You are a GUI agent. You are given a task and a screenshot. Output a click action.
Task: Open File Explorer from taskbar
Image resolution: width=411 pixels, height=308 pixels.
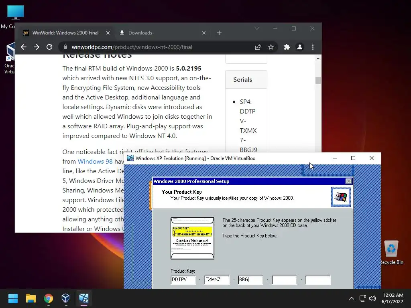click(31, 298)
